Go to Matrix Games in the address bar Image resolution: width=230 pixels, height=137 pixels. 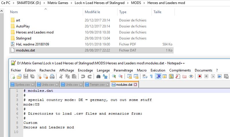tap(58, 3)
